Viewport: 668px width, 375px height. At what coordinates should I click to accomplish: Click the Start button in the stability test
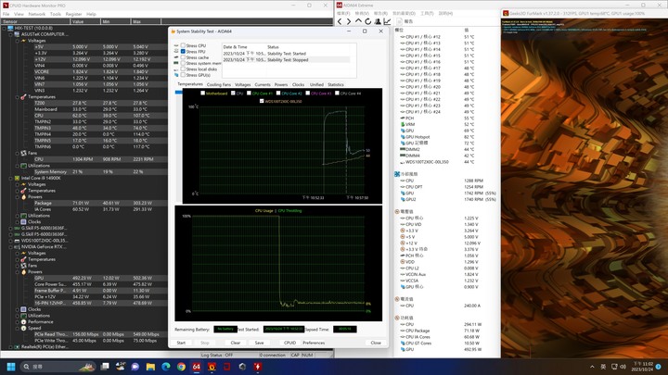point(181,343)
